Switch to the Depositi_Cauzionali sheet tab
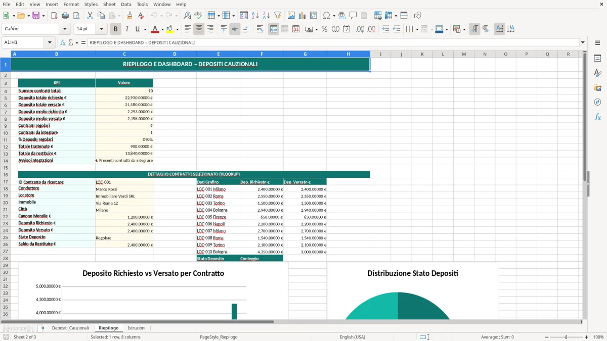607x341 pixels. [70, 328]
